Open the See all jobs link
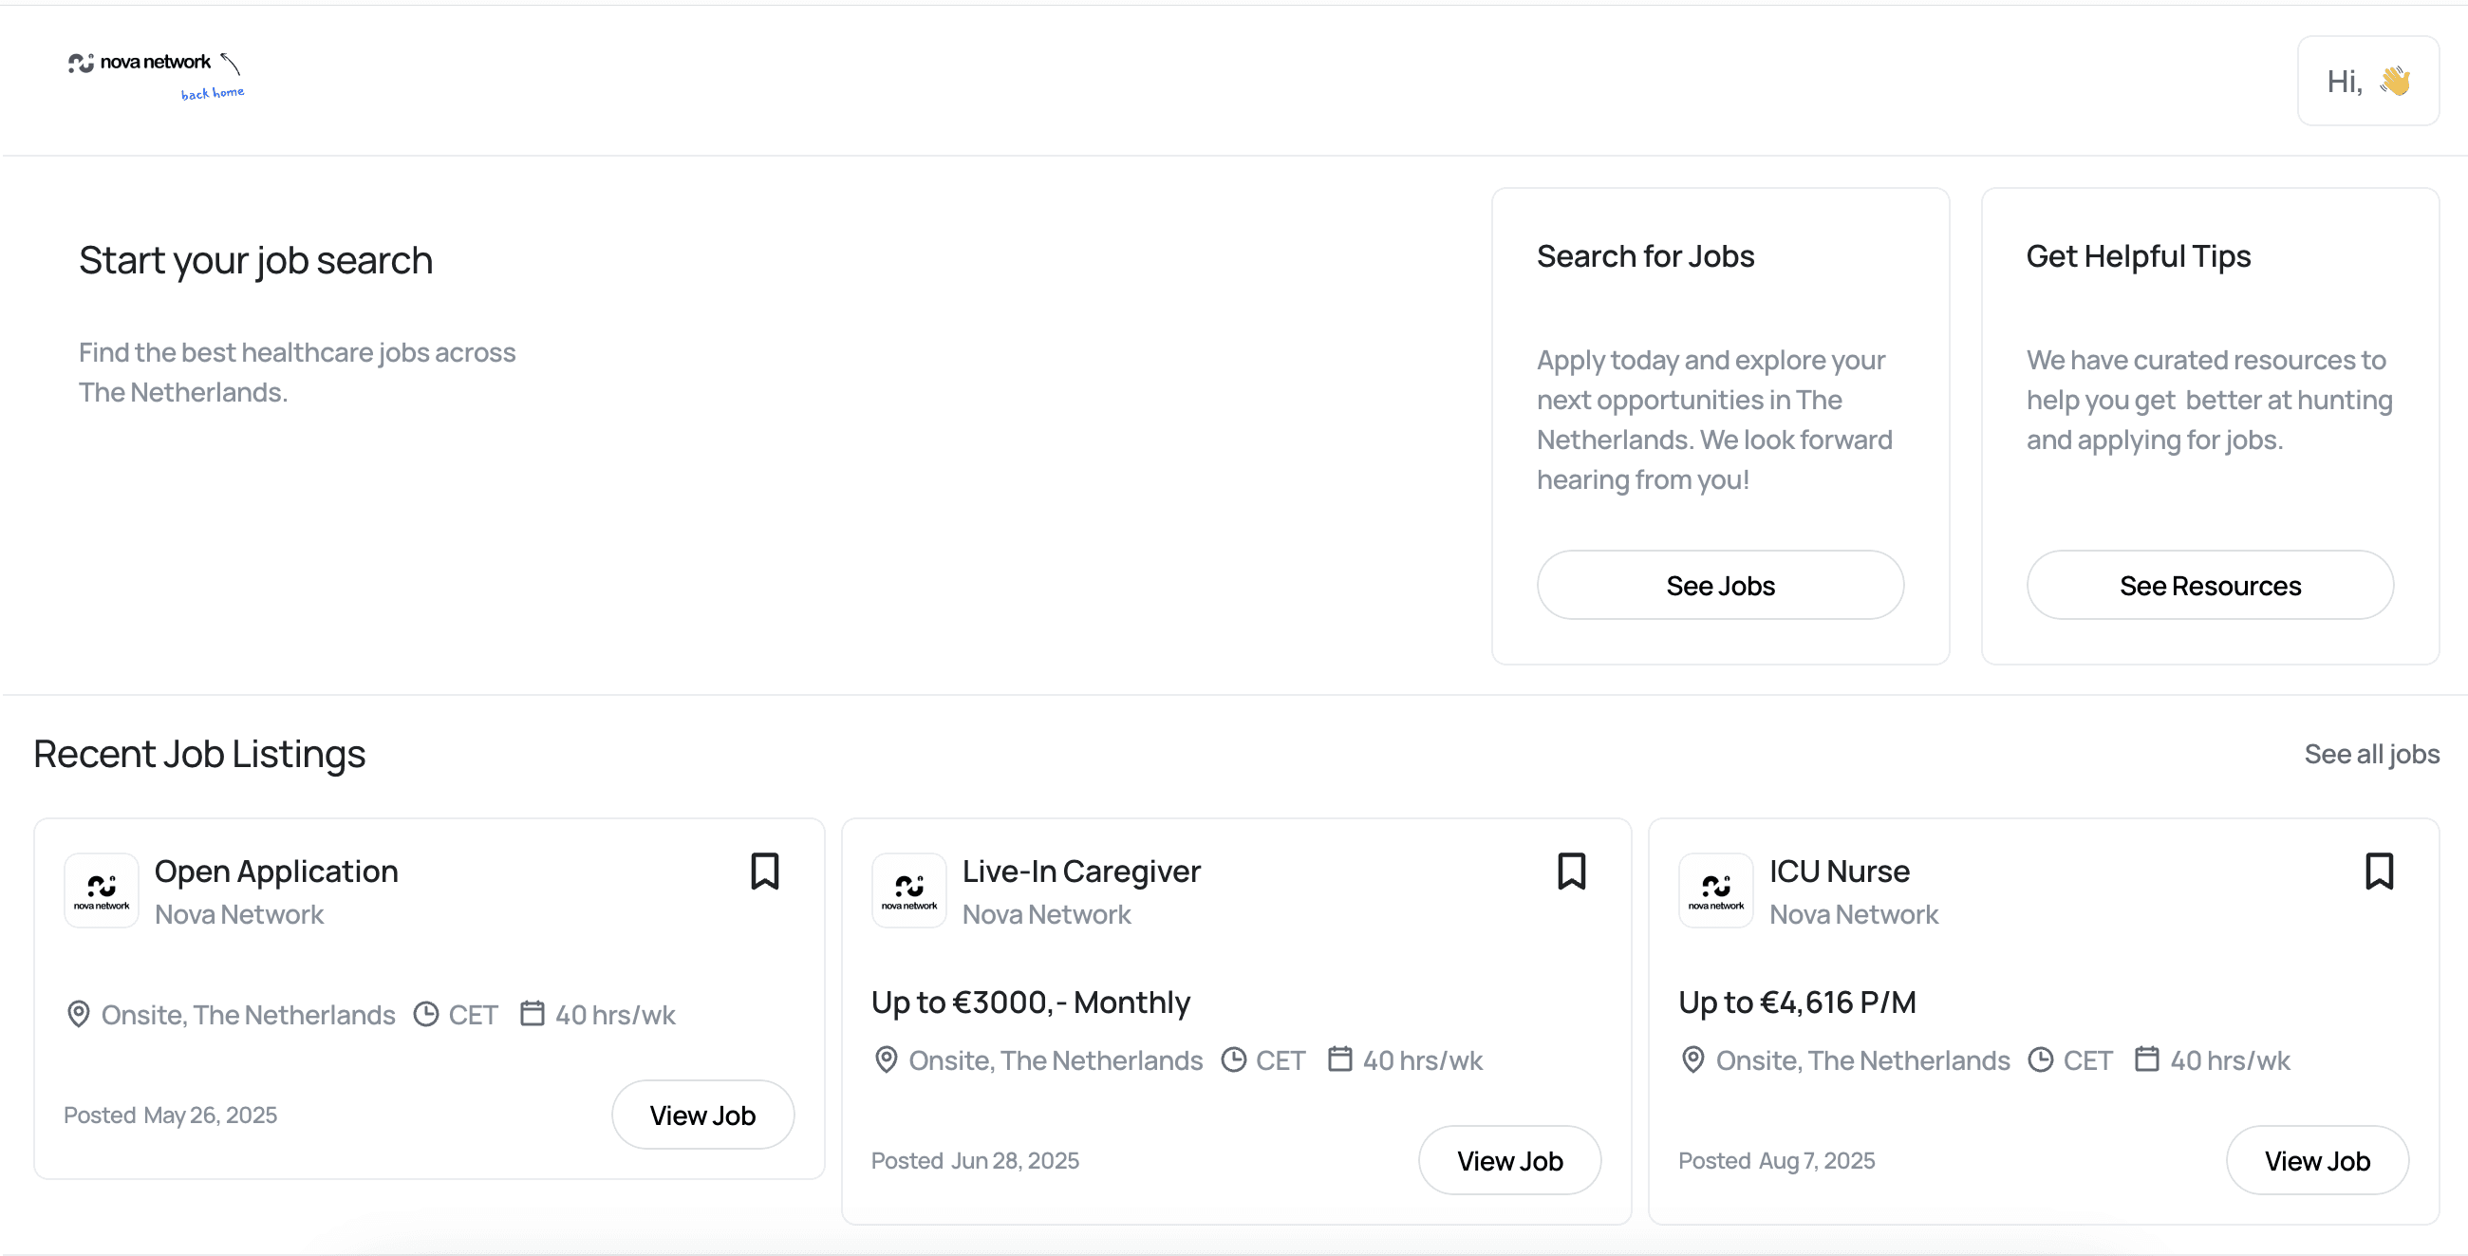Viewport: 2468px width, 1256px height. tap(2371, 754)
